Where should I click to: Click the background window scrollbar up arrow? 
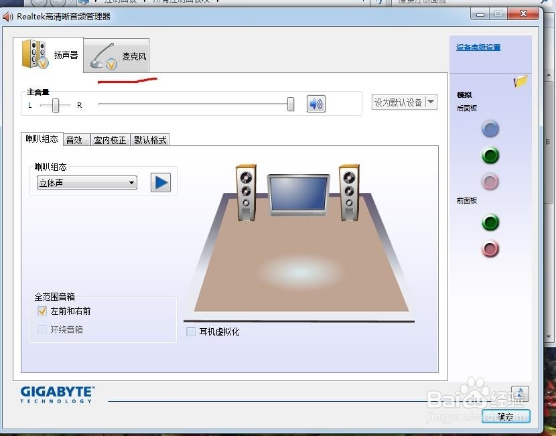[549, 76]
